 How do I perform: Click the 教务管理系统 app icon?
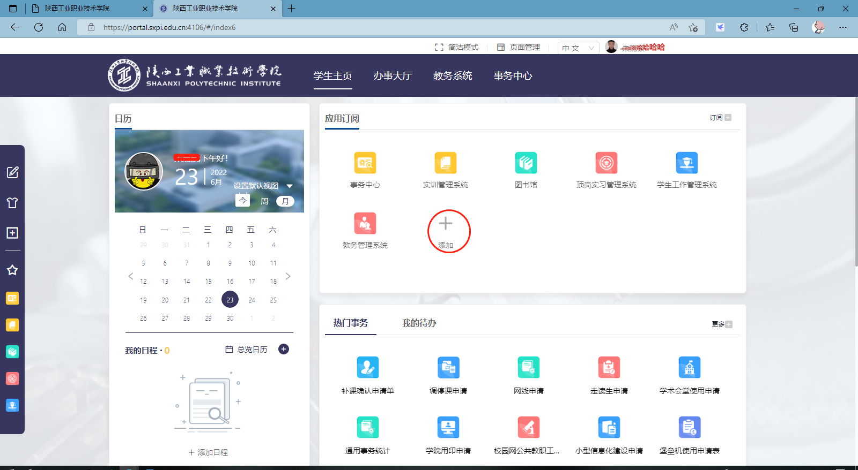(365, 224)
